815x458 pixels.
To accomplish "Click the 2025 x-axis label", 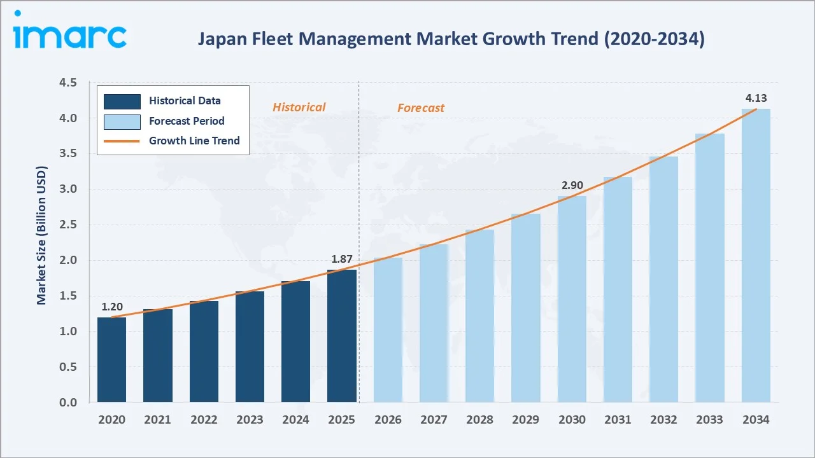I will [342, 420].
